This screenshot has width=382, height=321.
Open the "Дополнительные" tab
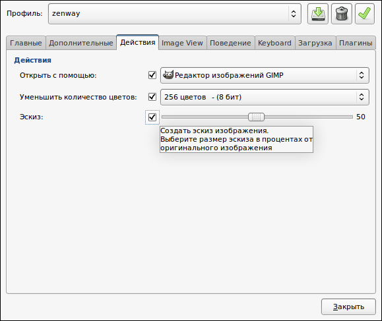click(81, 43)
